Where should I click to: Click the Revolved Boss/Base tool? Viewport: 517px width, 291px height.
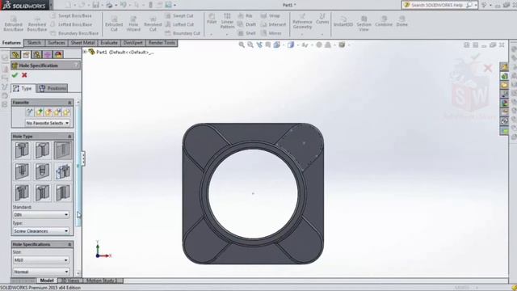tap(36, 23)
